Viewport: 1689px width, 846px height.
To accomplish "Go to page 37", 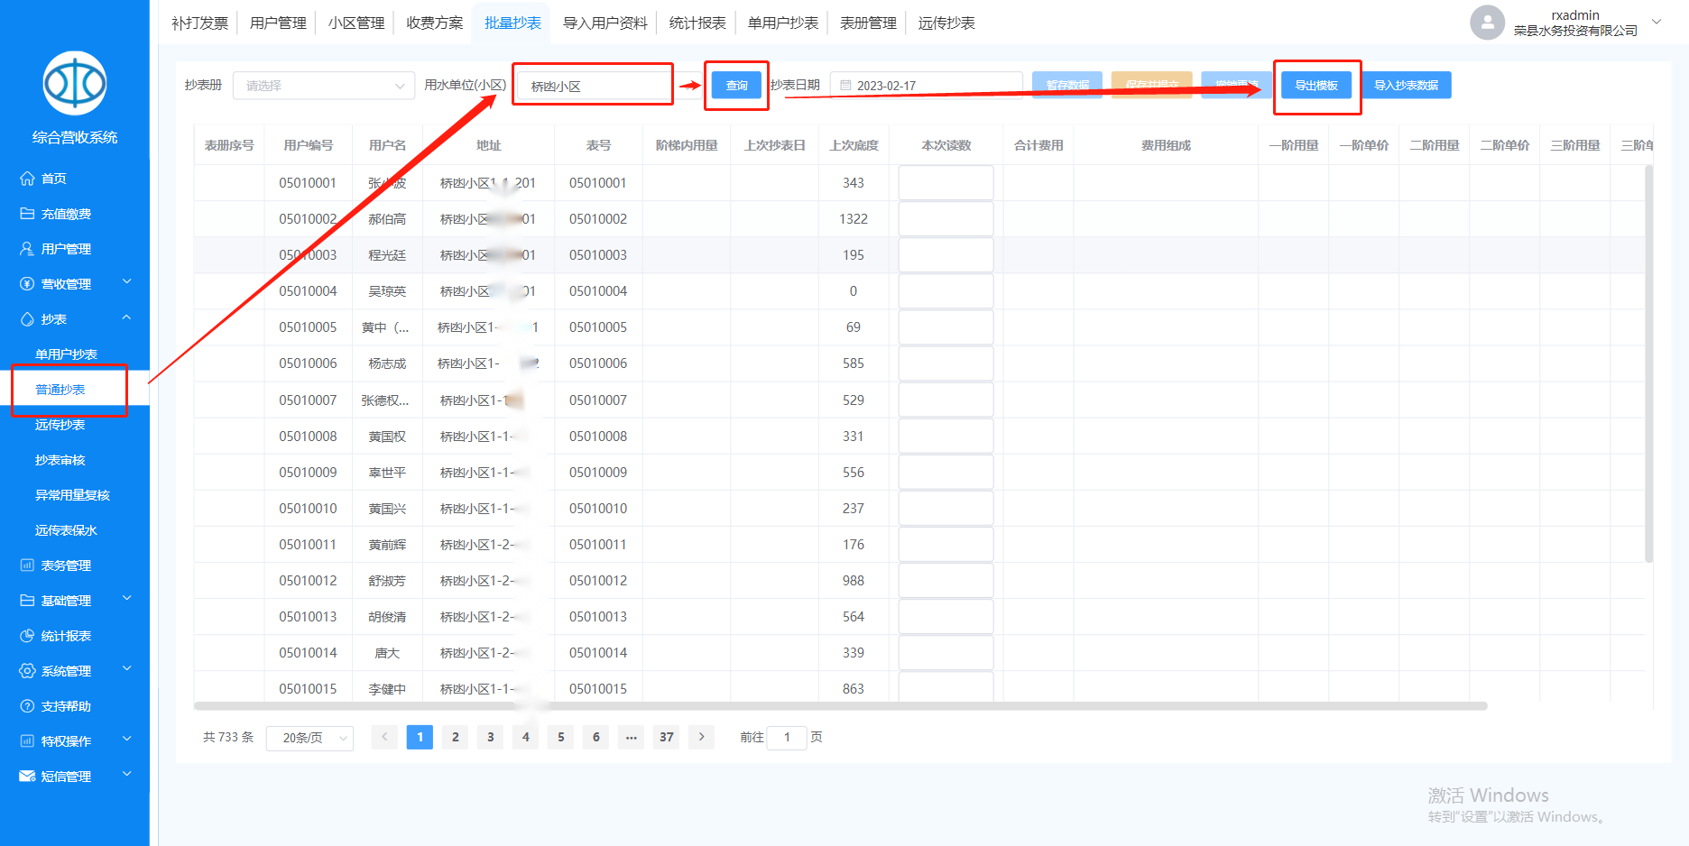I will [667, 737].
